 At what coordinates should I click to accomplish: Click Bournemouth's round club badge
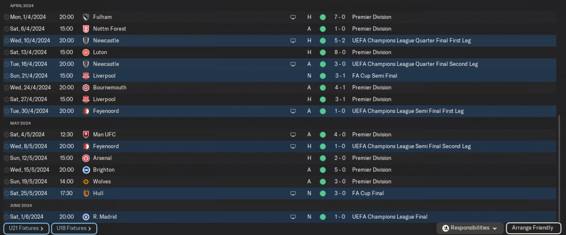86,88
